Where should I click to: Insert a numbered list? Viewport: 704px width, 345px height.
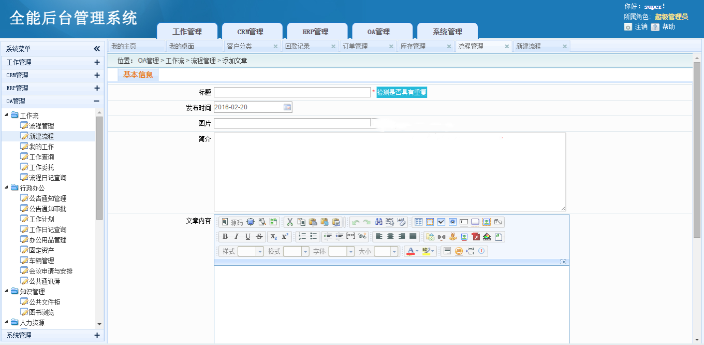[x=302, y=237]
